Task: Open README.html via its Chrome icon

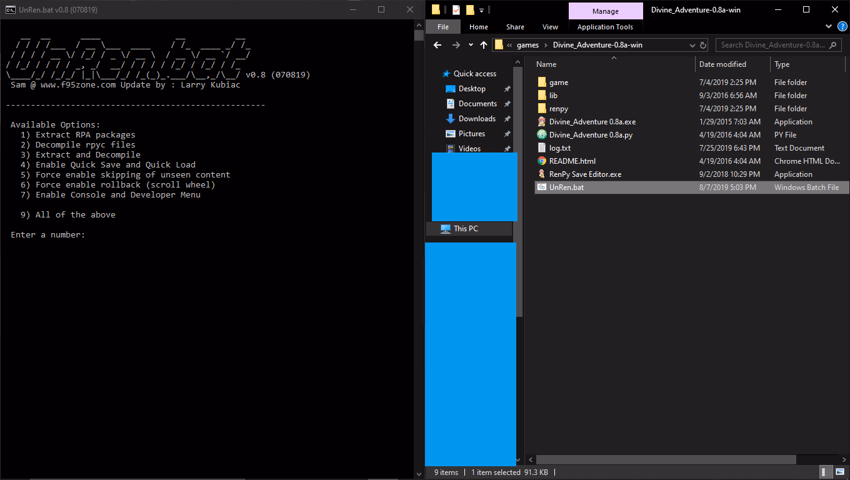Action: [541, 161]
